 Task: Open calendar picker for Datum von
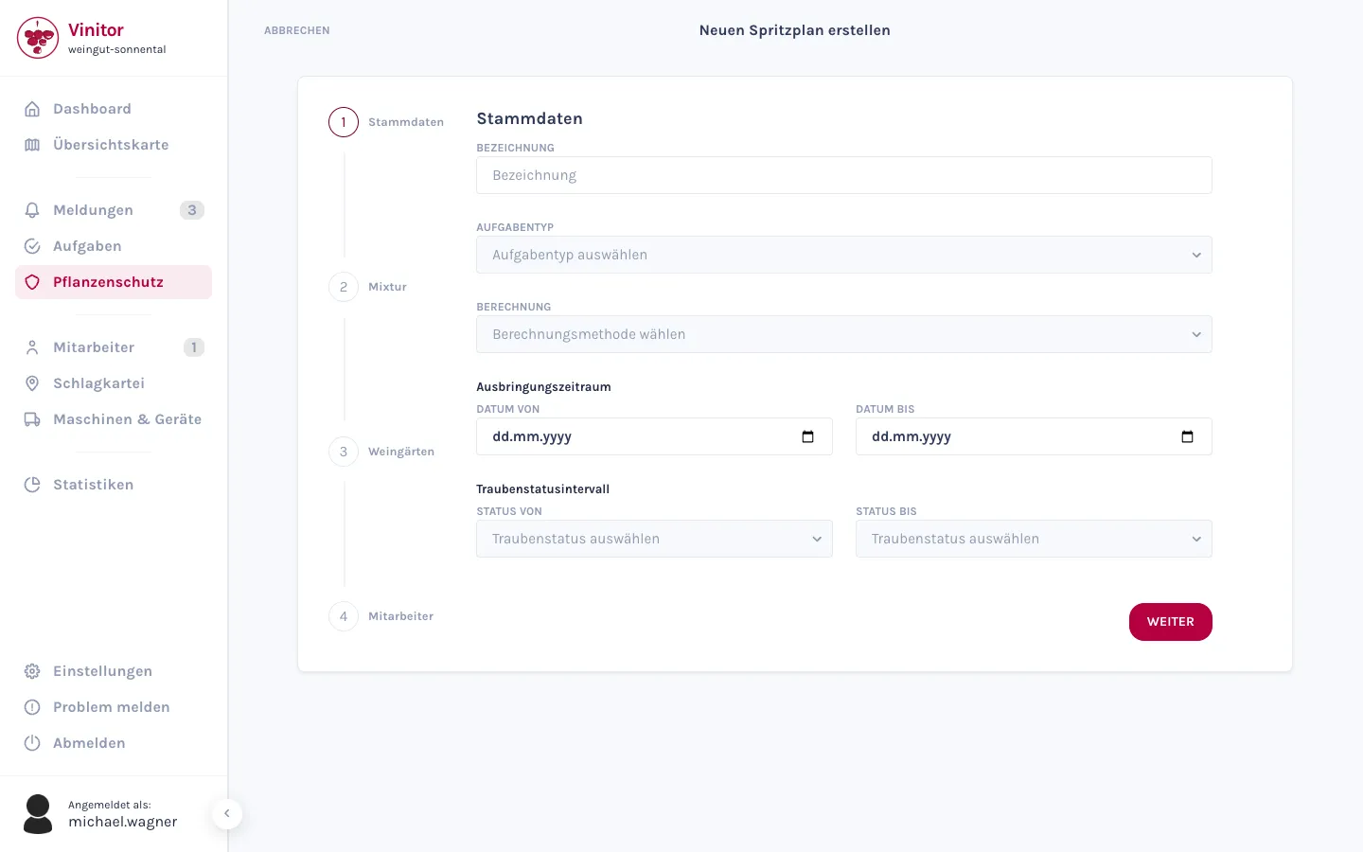pyautogui.click(x=807, y=436)
